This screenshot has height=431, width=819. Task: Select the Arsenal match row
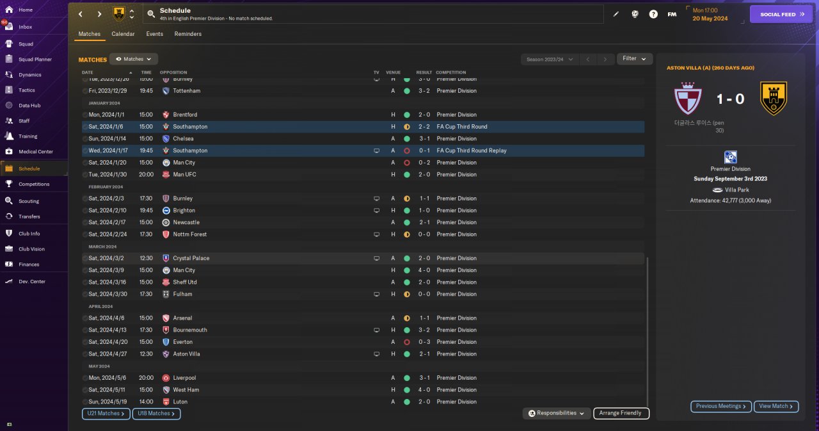(x=363, y=318)
